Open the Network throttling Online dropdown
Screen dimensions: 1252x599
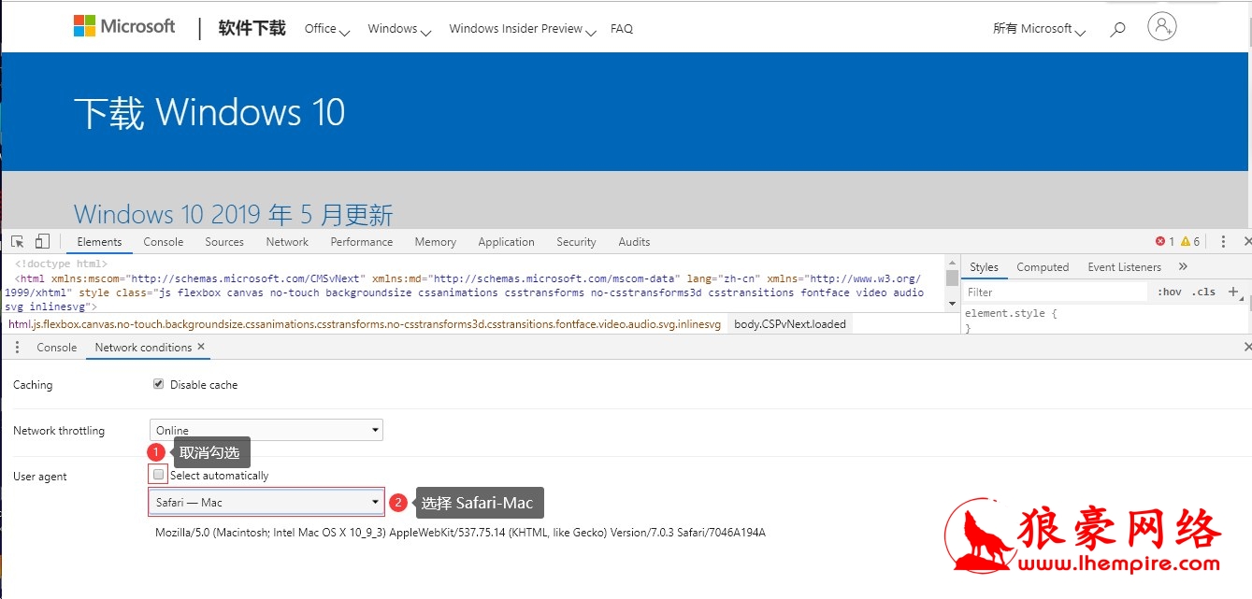[x=266, y=430]
